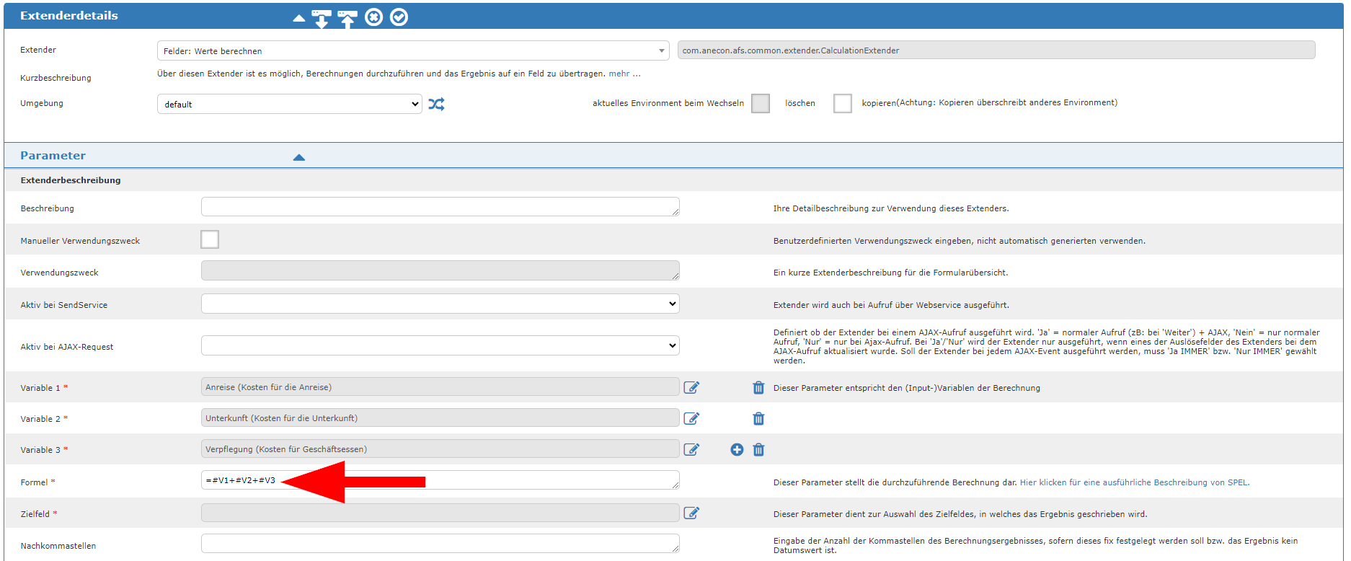Enable Manueller Verwendungszweck checkbox

click(210, 239)
